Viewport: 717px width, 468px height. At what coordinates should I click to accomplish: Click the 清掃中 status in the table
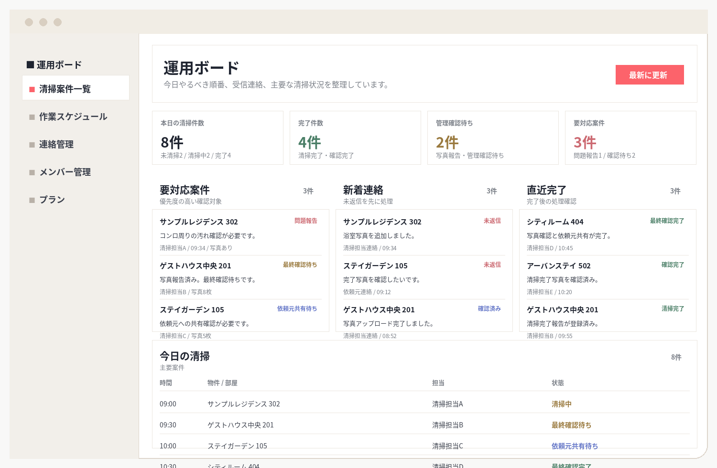pyautogui.click(x=562, y=404)
